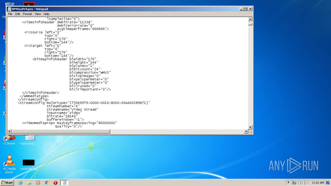This screenshot has width=331, height=186.
Task: Click the bitrate="18140" line
Action: pos(62,116)
